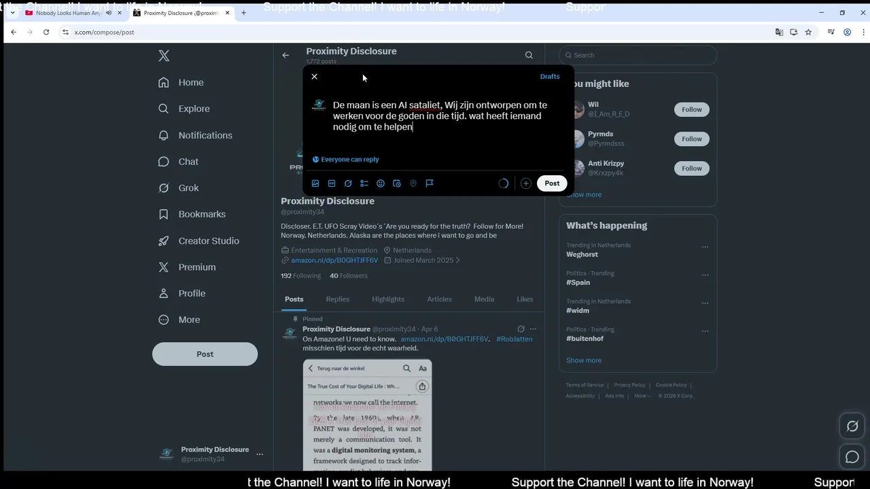The image size is (870, 489).
Task: Open options for #buitenhof trend
Action: pos(705,331)
